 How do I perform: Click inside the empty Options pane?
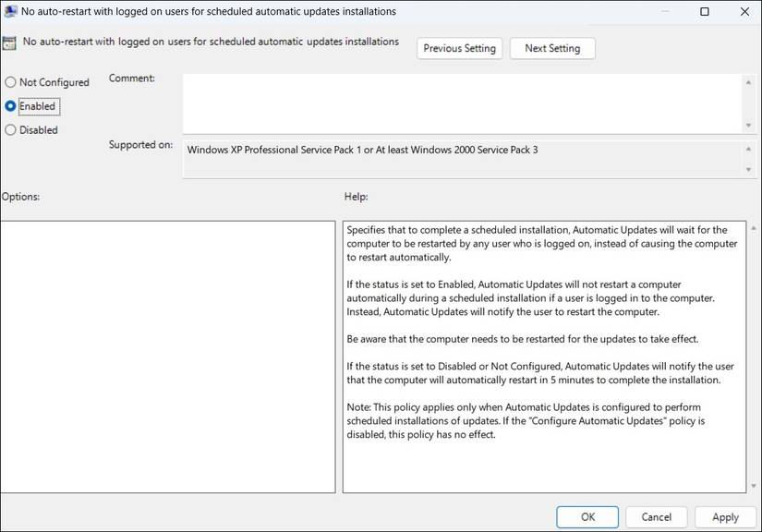[167, 356]
